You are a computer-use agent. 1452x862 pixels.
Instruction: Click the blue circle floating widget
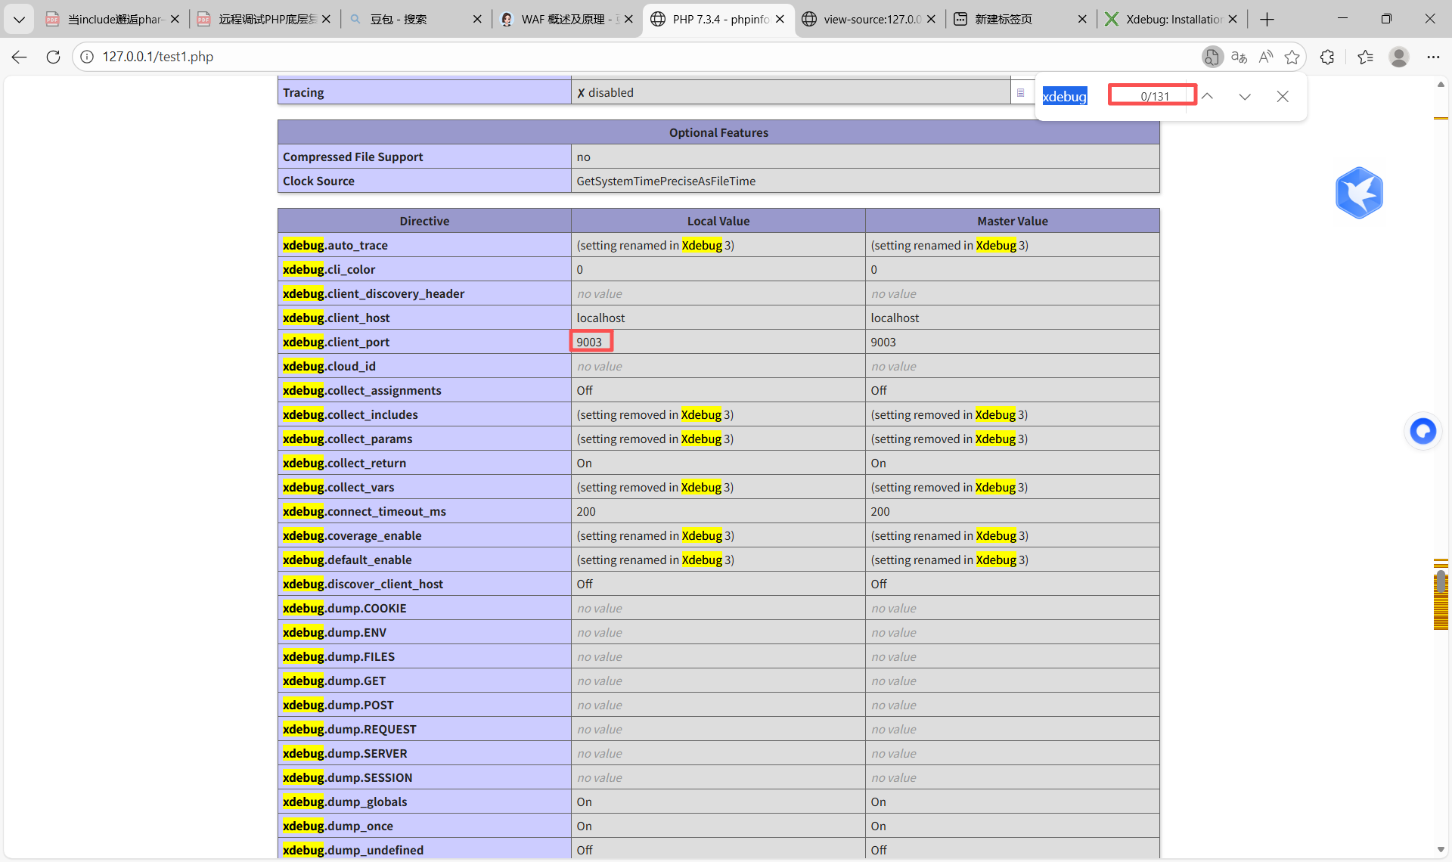[1423, 431]
